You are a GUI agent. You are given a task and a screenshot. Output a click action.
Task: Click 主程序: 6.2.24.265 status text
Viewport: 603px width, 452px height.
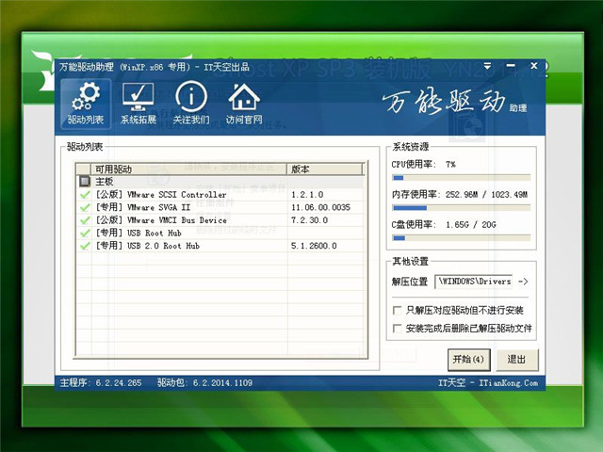[x=101, y=383]
